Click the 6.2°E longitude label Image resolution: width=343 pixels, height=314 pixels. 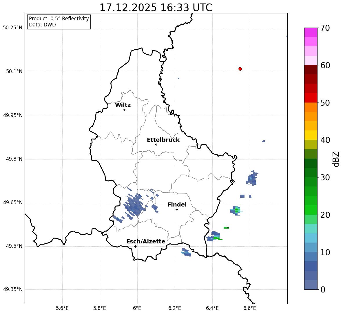175,308
